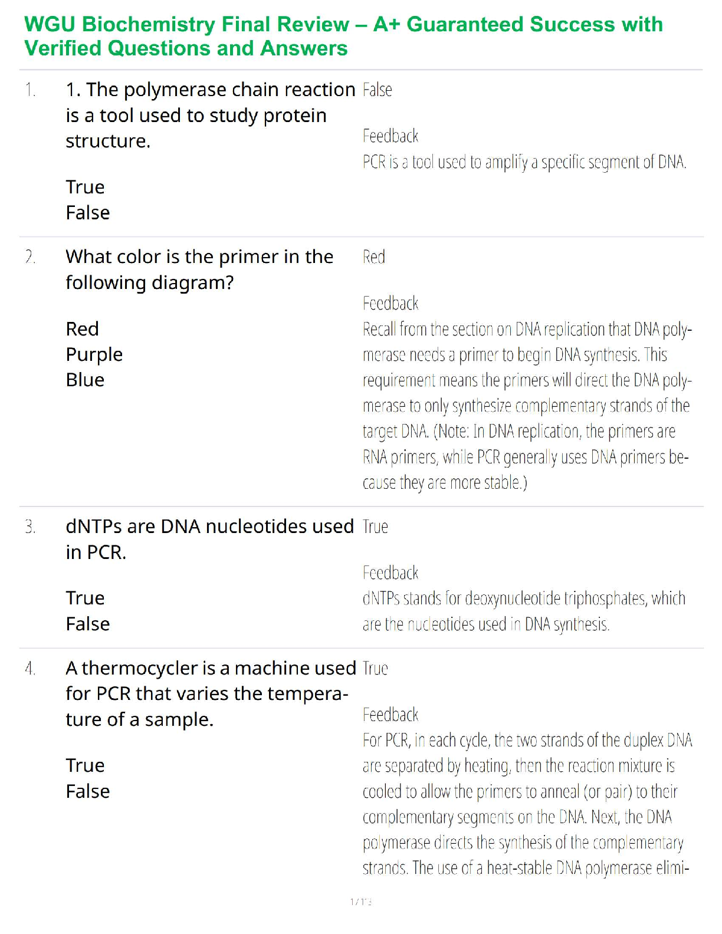Screen dimensions: 722x934
Task: Choose the "Blue" answer option
Action: click(x=85, y=380)
